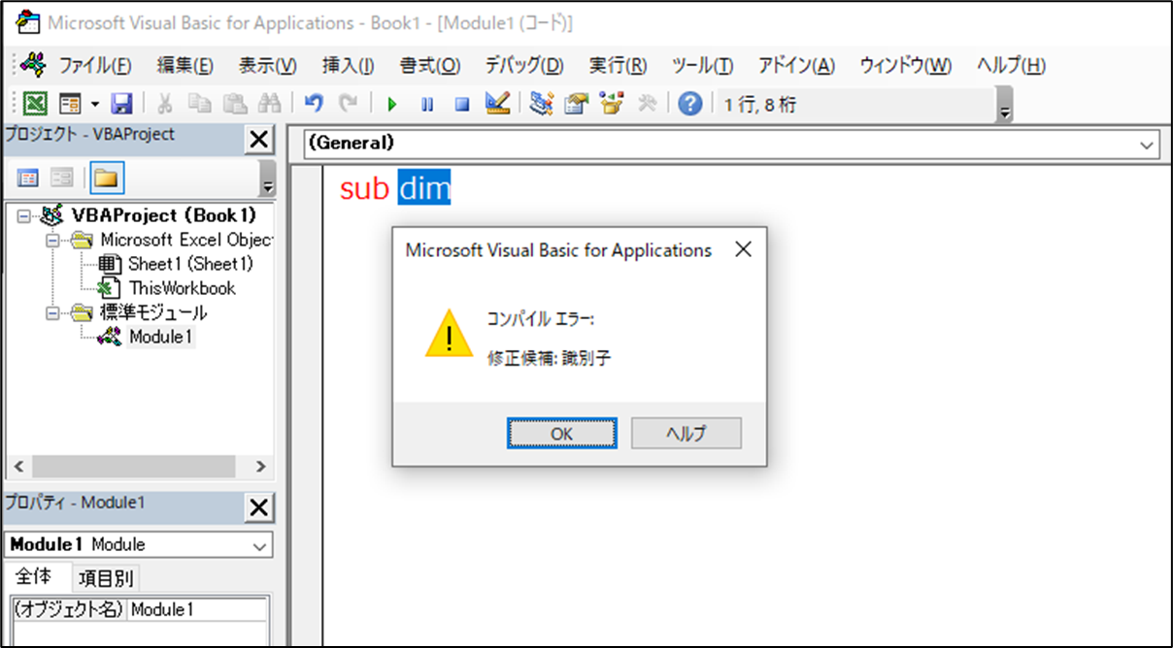1173x648 pixels.
Task: Click View Code button in project pane
Action: 29,178
